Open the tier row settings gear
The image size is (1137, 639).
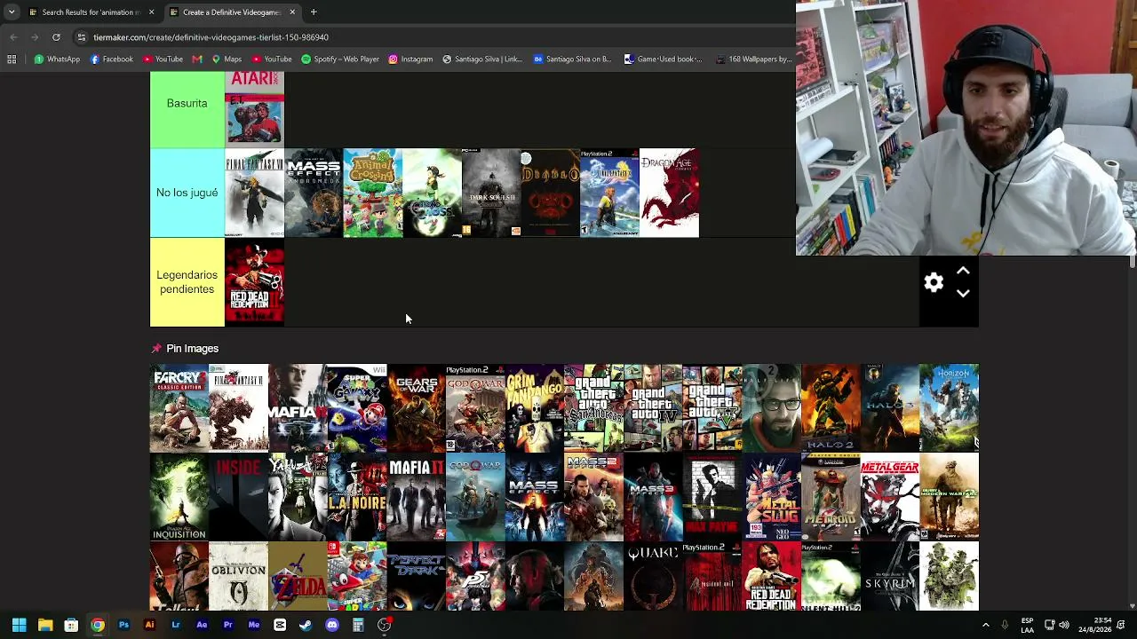click(934, 282)
